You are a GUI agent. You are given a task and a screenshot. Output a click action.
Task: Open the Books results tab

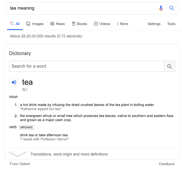(x=79, y=24)
